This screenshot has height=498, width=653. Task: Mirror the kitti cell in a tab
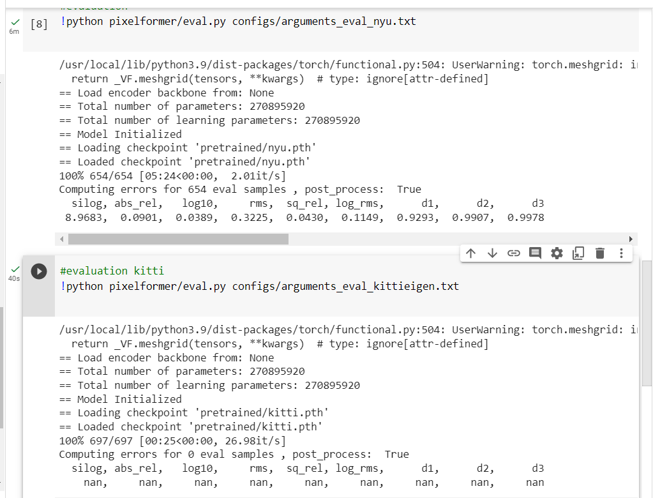click(x=578, y=253)
